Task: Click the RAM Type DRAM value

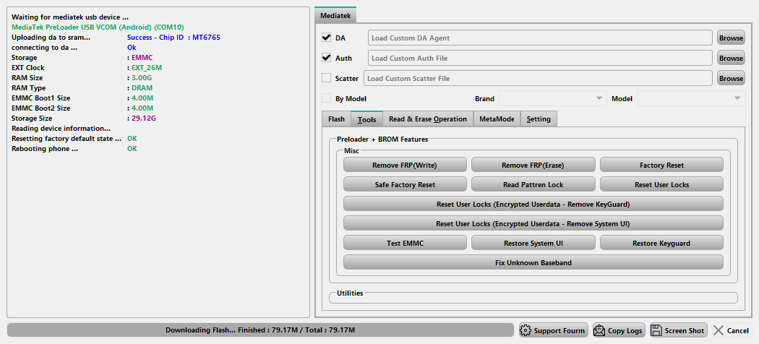Action: click(142, 88)
